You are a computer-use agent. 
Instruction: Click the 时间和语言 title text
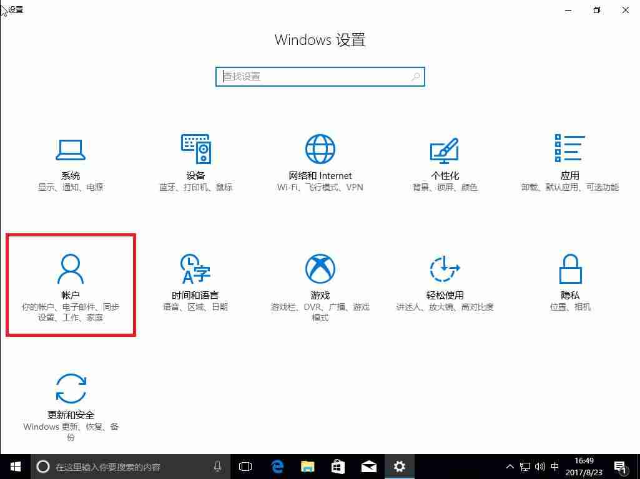(x=195, y=295)
